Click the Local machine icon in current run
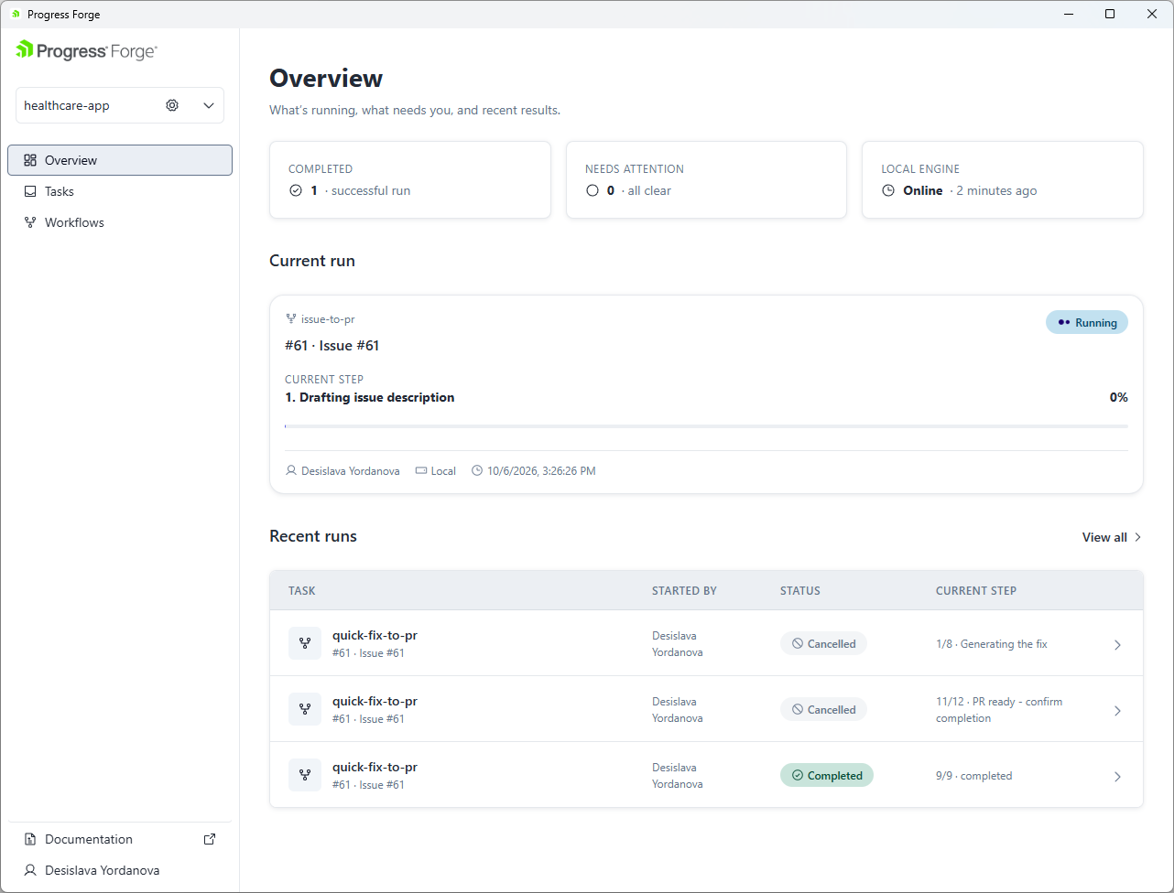The image size is (1174, 893). point(421,470)
